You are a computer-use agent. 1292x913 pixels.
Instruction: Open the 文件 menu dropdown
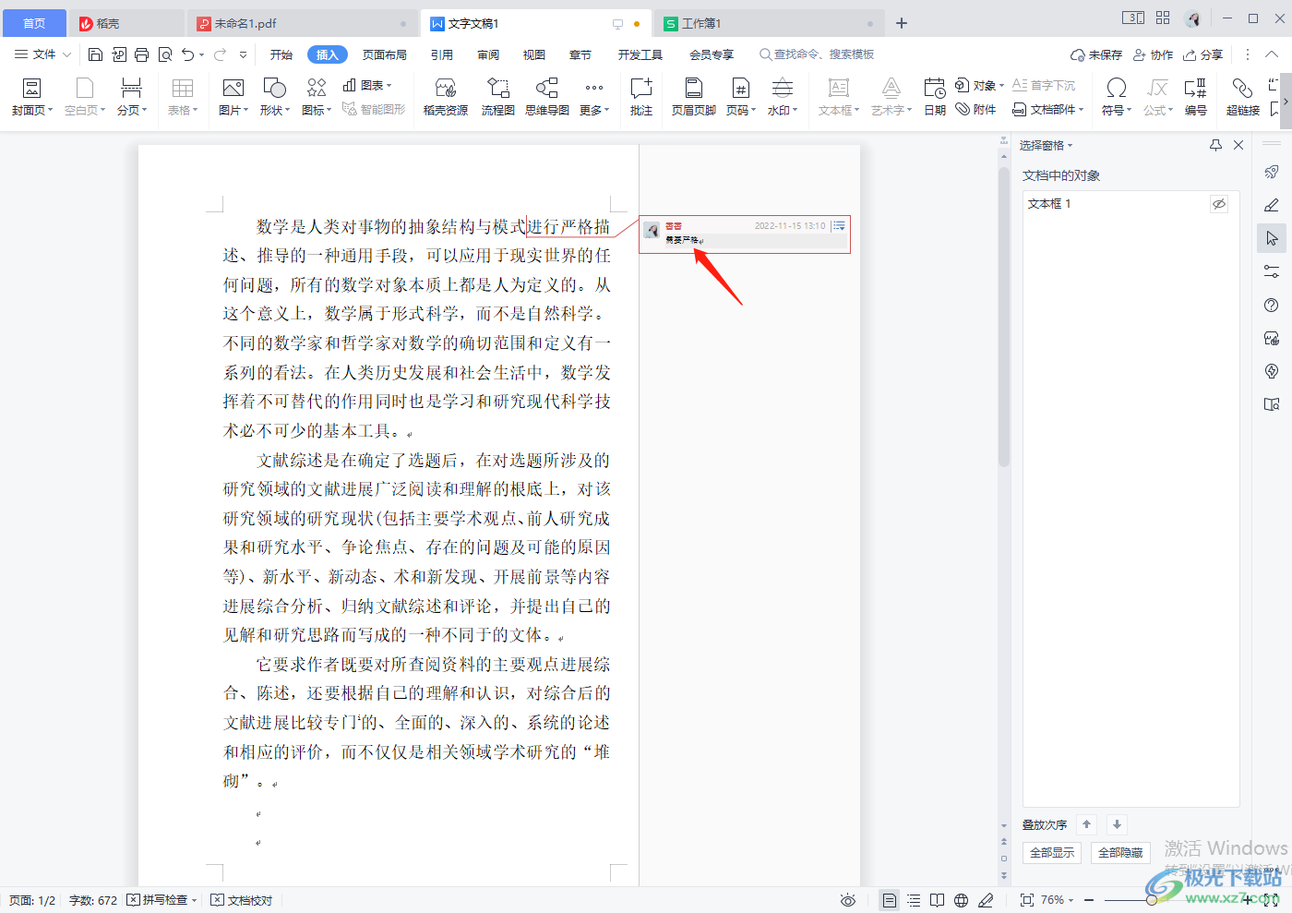(x=42, y=54)
